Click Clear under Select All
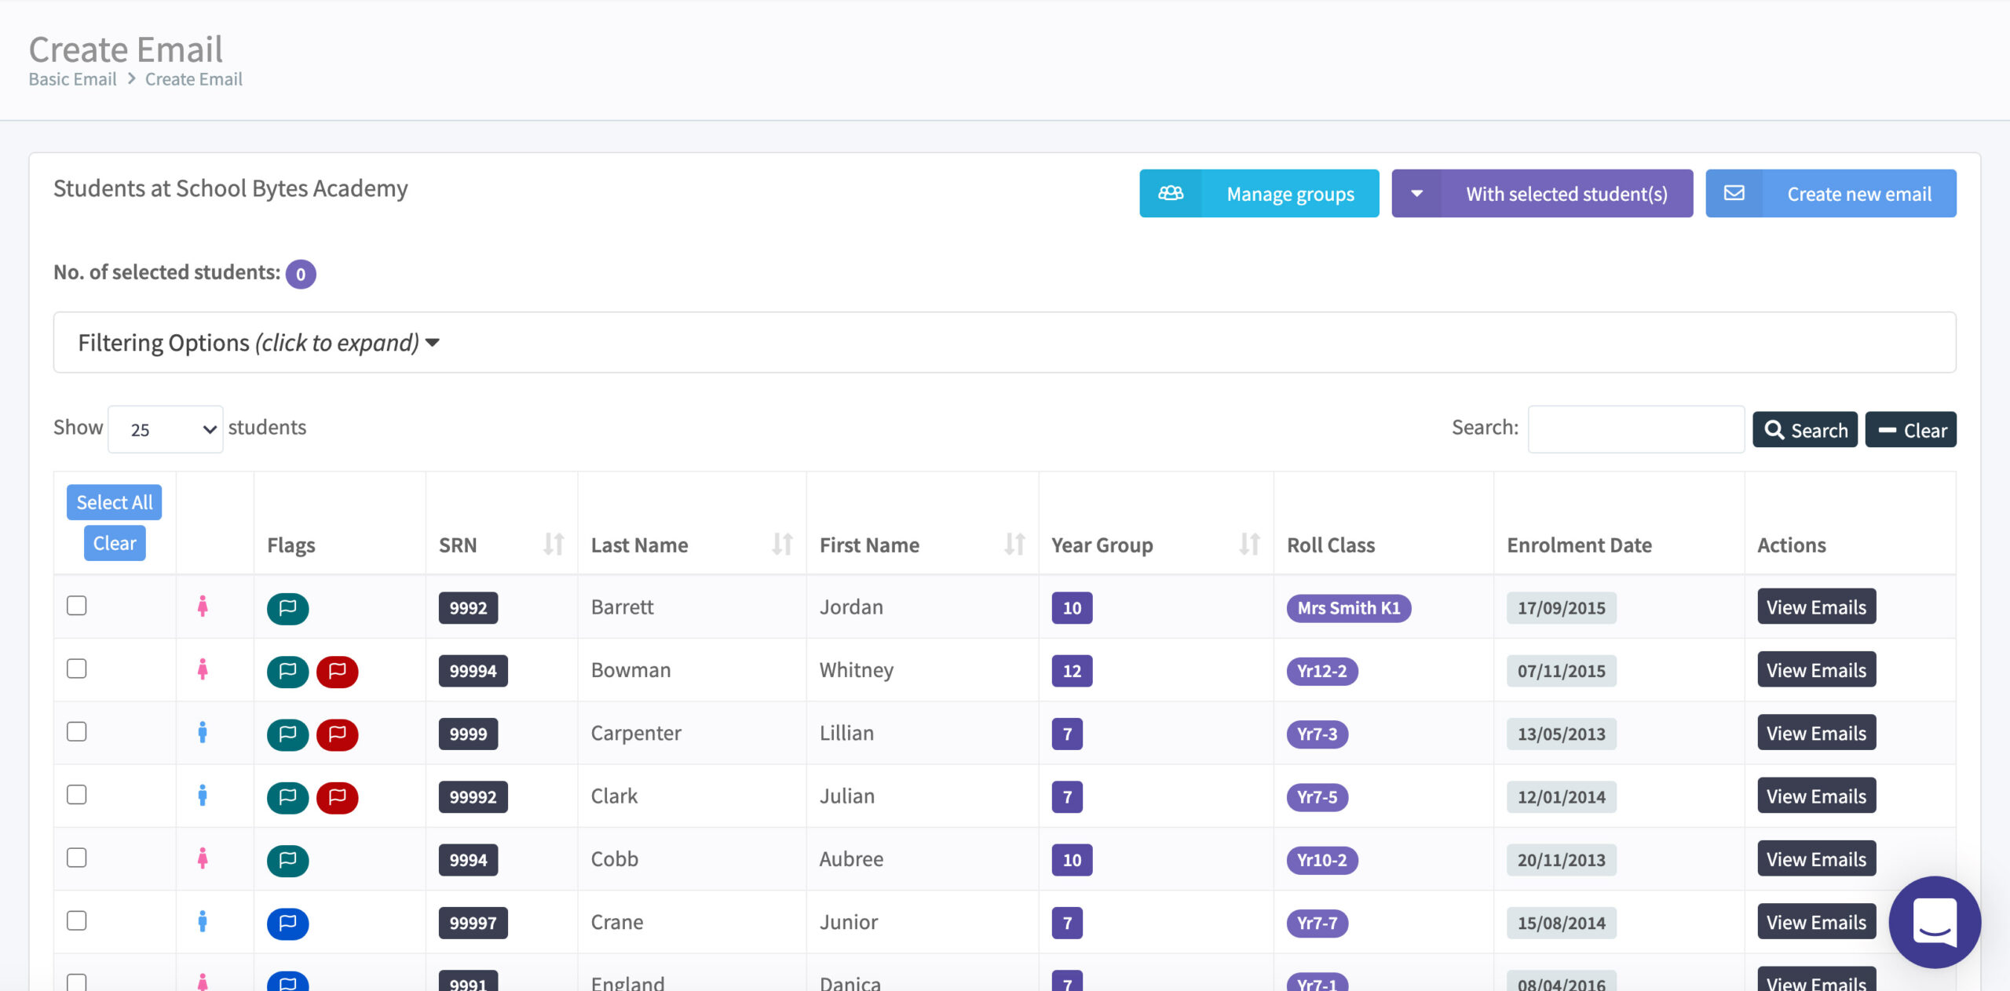Viewport: 2010px width, 991px height. [115, 543]
